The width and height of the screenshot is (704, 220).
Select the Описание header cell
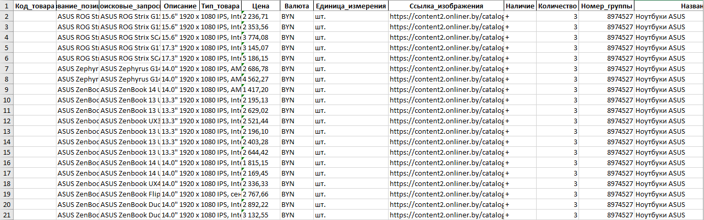tap(179, 6)
